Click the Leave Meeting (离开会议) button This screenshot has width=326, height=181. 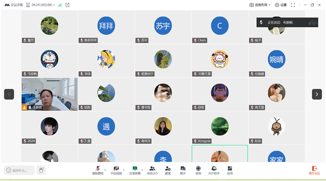(314, 170)
